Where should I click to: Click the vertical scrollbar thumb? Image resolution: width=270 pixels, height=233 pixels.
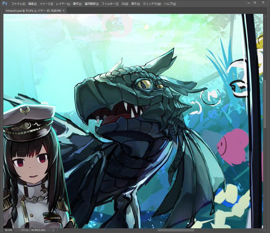pyautogui.click(x=265, y=104)
